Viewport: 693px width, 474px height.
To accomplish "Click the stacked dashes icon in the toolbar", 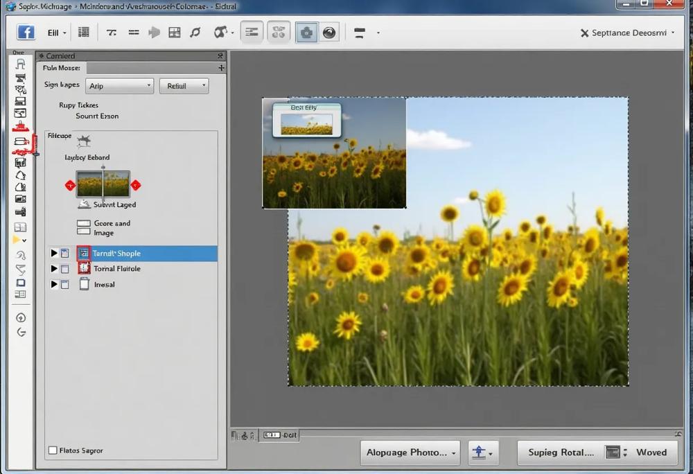I will [360, 33].
